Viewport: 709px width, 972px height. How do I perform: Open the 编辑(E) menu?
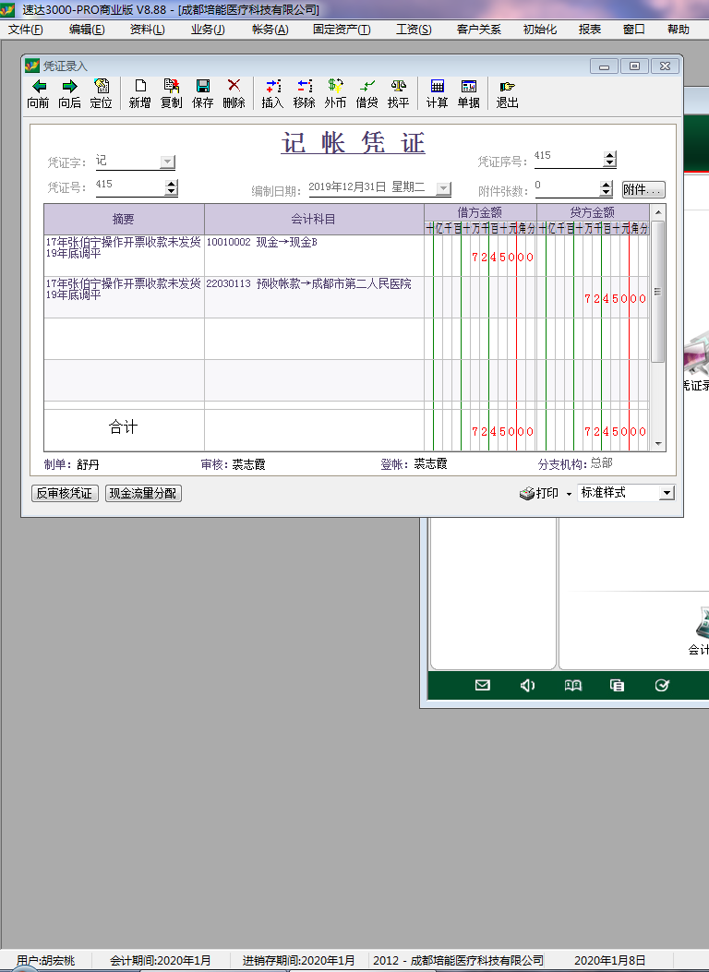coord(87,30)
